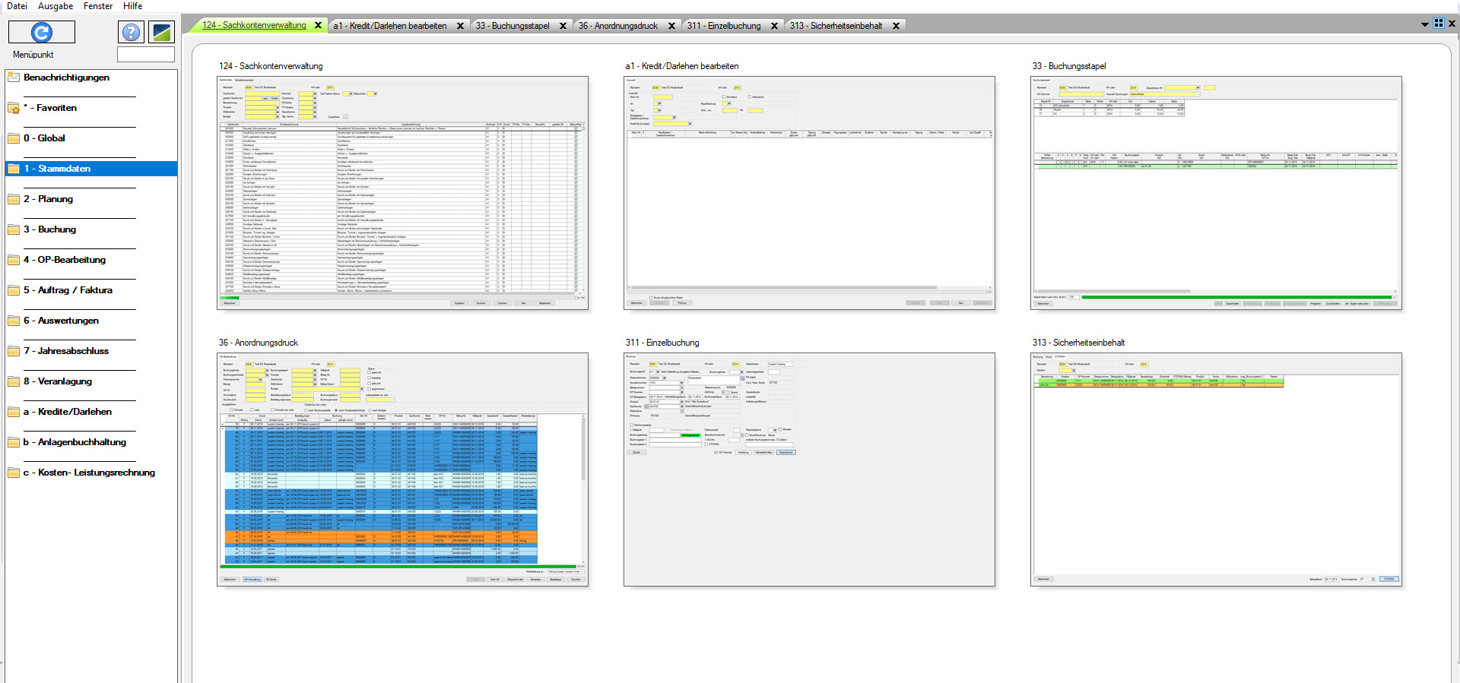Open the tab list dropdown arrow
The width and height of the screenshot is (1460, 683).
(x=1424, y=24)
